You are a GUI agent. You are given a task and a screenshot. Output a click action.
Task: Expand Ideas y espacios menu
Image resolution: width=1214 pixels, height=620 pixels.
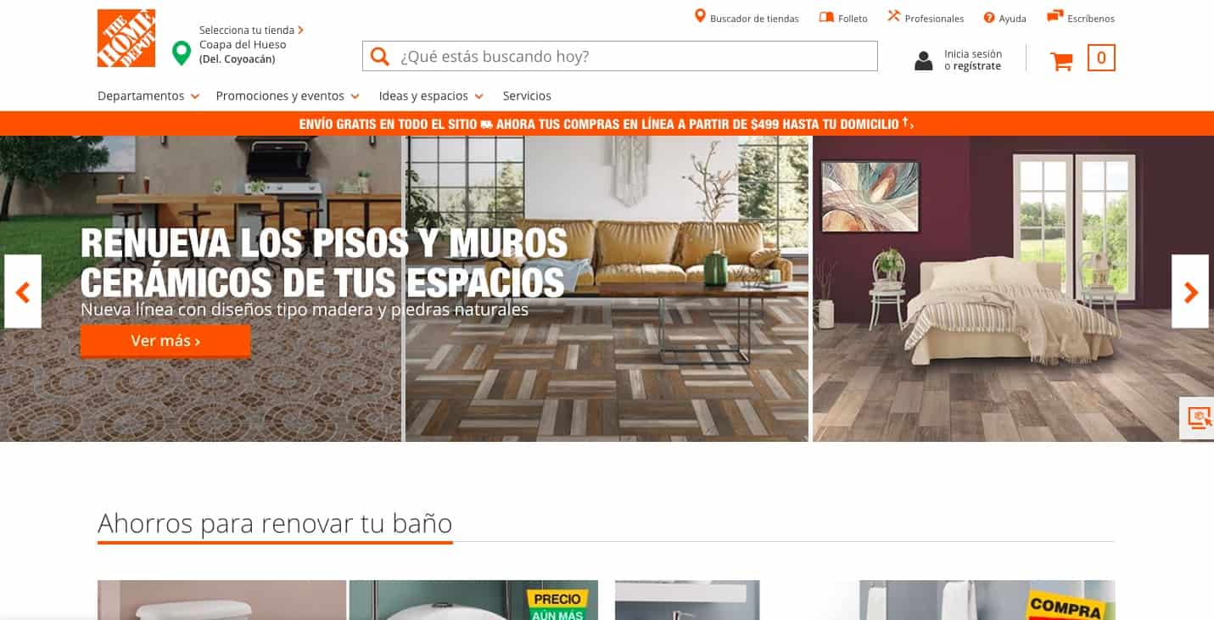tap(431, 96)
